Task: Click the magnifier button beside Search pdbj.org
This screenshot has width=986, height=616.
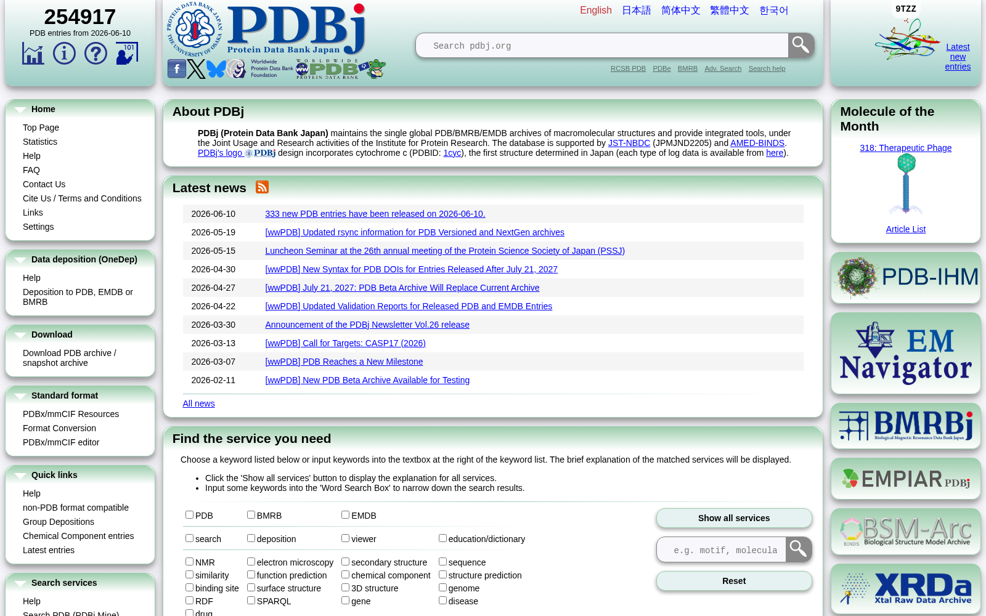Action: (x=801, y=45)
